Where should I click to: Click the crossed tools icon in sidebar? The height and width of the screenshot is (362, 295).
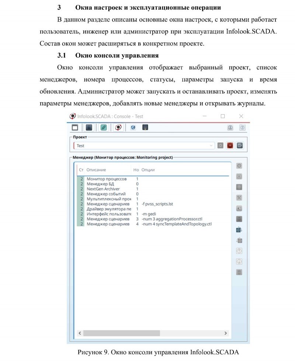pyautogui.click(x=239, y=198)
